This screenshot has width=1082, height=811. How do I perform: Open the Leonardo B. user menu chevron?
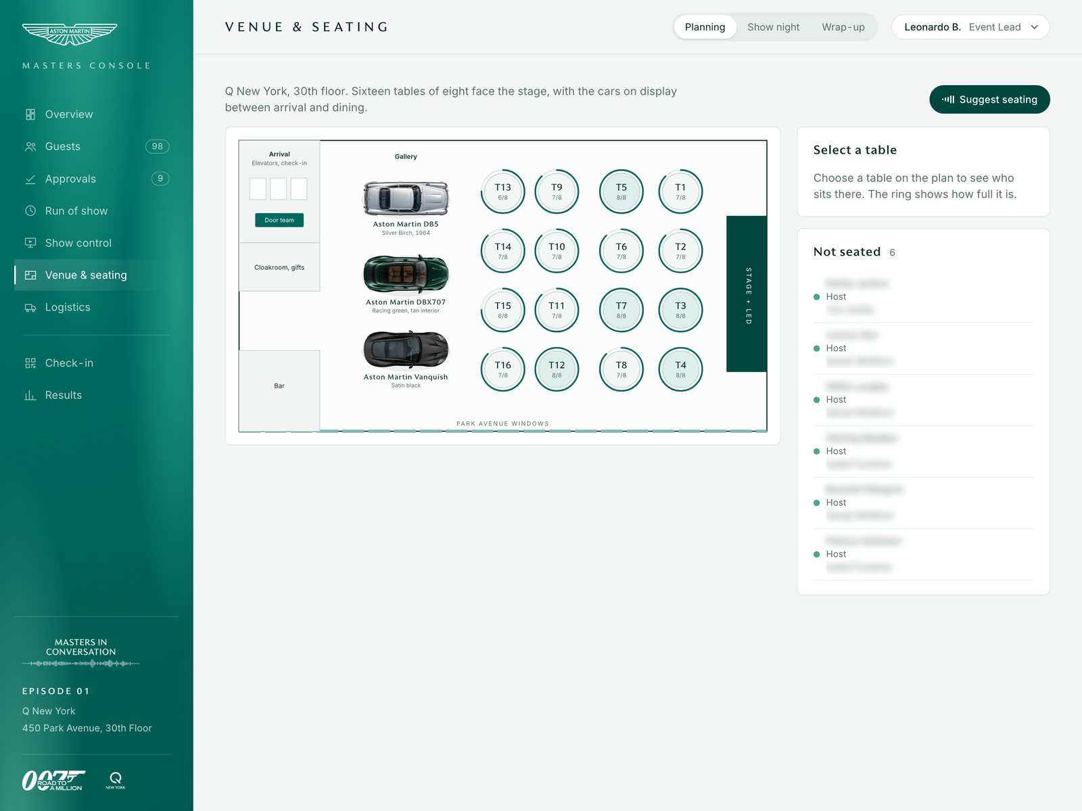1034,27
